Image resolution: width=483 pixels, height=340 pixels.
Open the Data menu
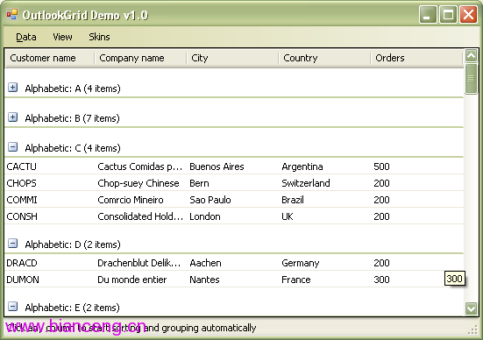pos(26,37)
